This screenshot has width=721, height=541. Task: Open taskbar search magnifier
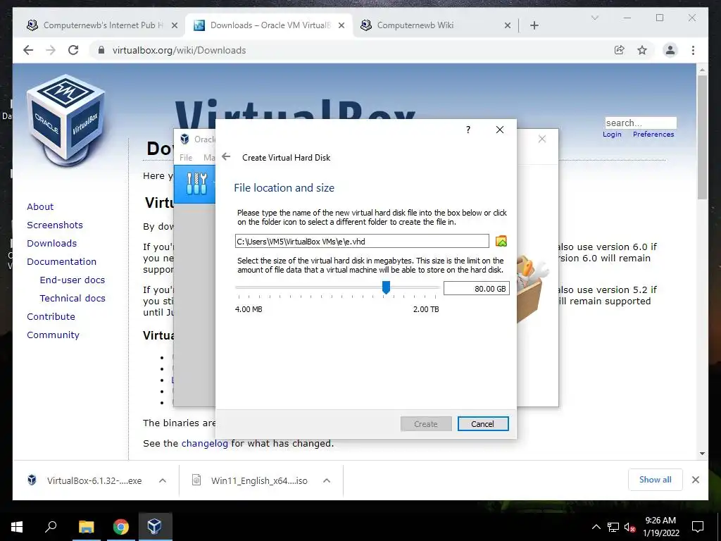click(x=51, y=526)
